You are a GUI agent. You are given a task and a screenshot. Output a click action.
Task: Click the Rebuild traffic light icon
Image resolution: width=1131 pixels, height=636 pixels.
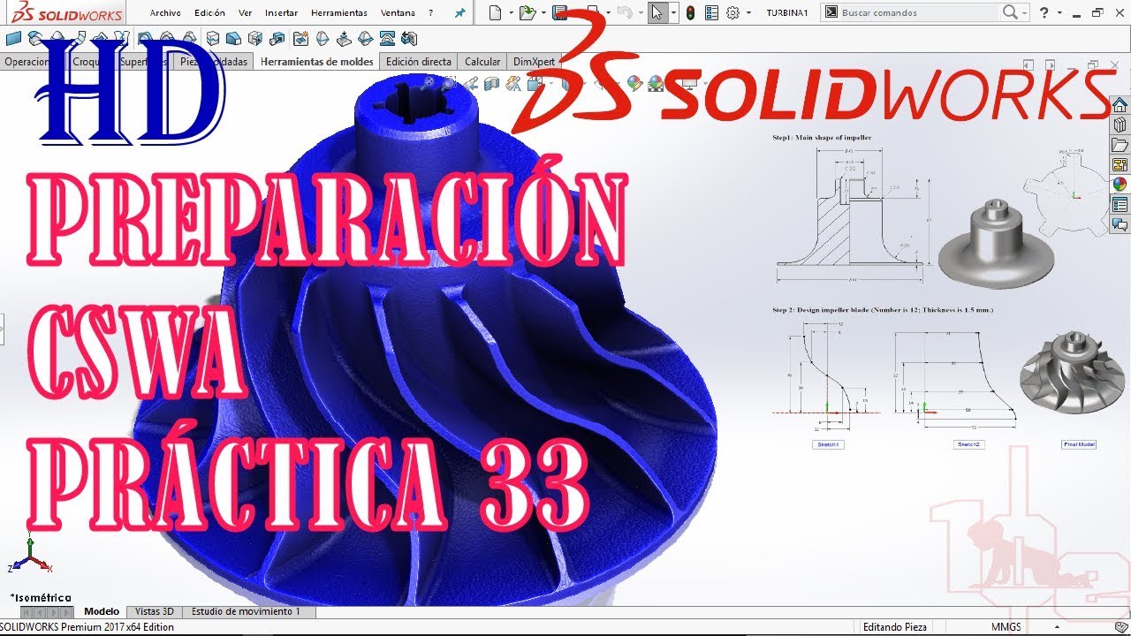[690, 12]
